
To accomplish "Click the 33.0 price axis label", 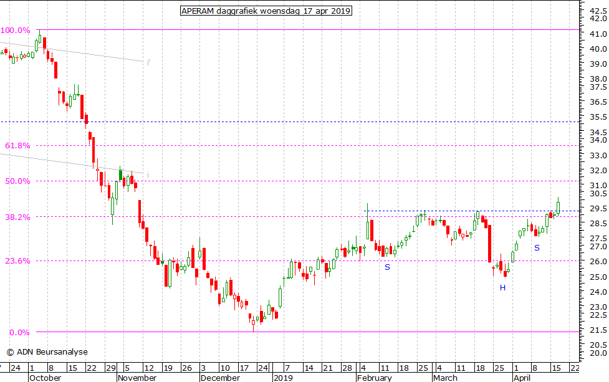I will click(598, 156).
